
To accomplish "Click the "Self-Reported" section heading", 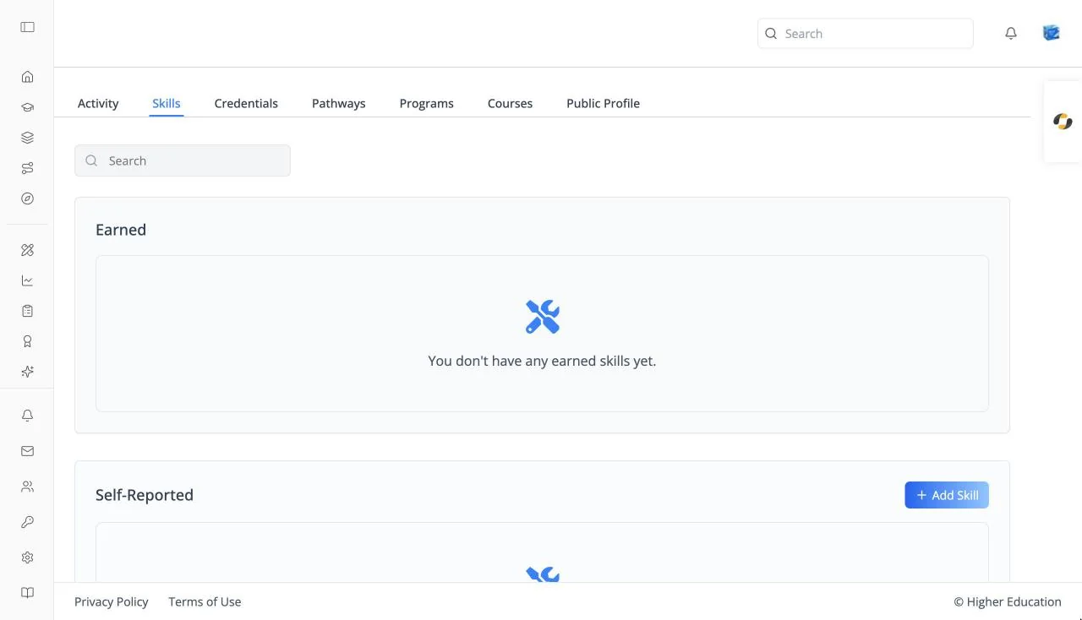I will click(145, 495).
